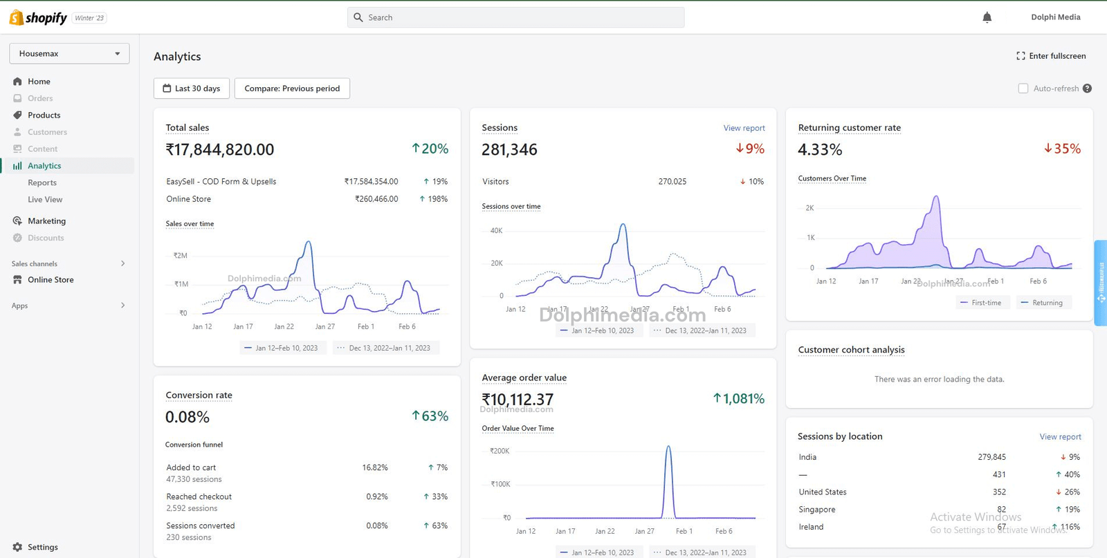The height and width of the screenshot is (558, 1107).
Task: Click the Home icon in sidebar
Action: click(17, 82)
